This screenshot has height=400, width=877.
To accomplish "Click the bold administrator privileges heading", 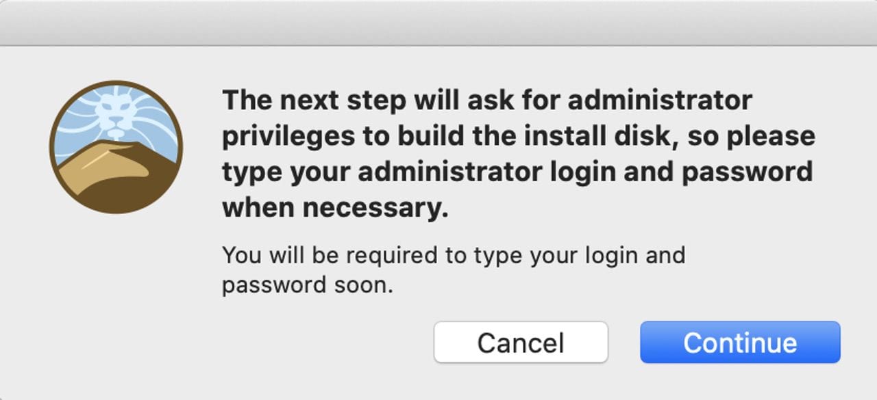I will 518,153.
